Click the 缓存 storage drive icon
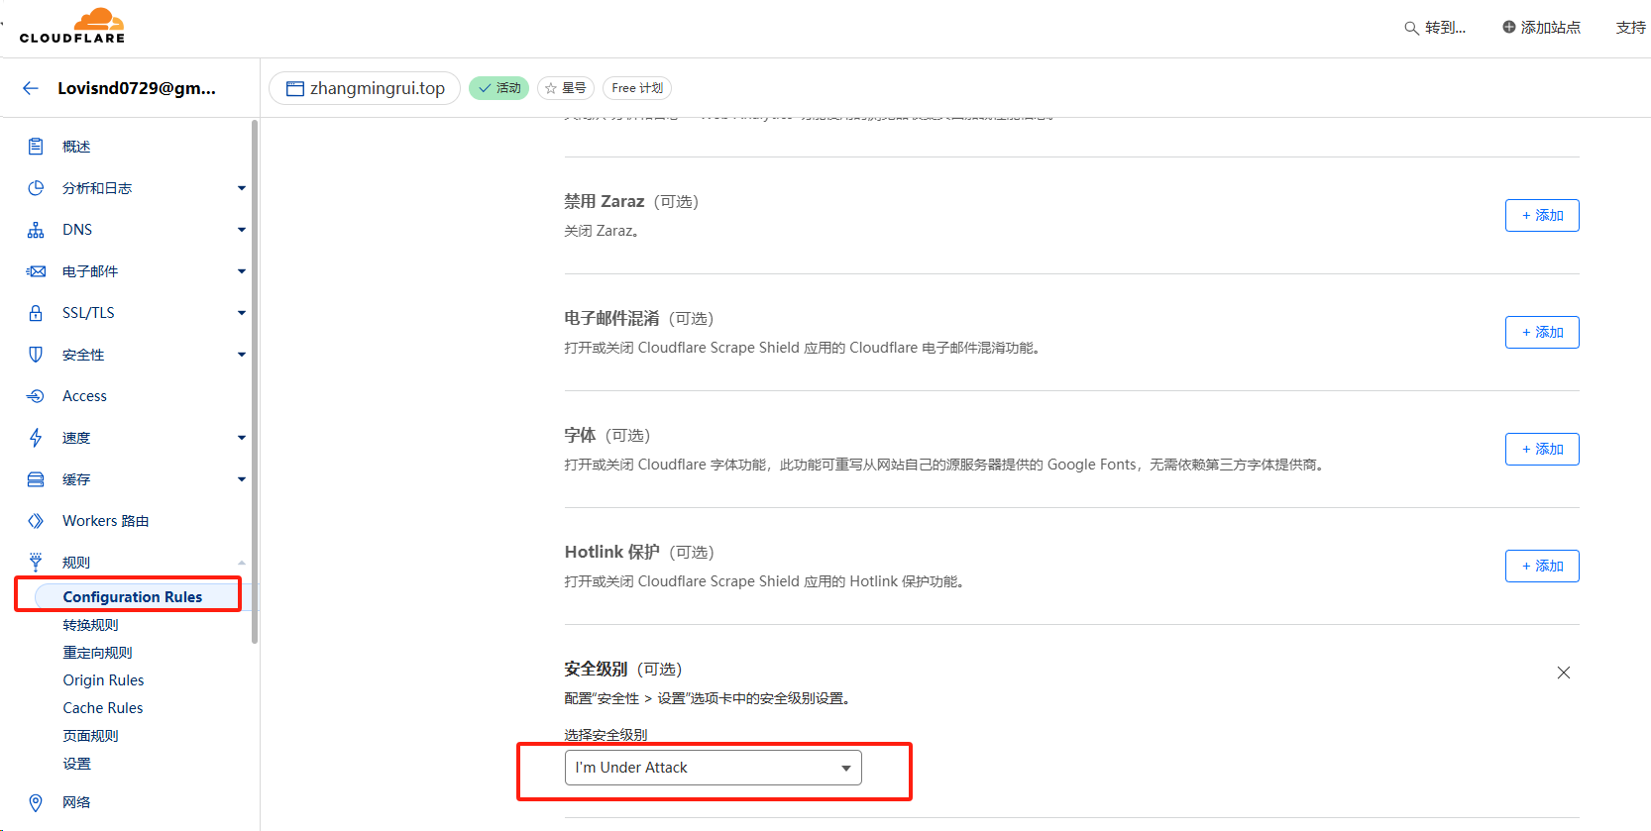Image resolution: width=1651 pixels, height=831 pixels. click(x=36, y=479)
